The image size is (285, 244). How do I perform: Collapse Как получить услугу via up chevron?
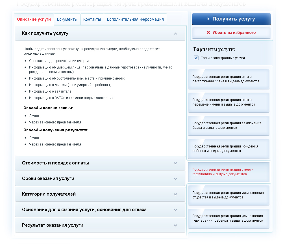tap(175, 34)
